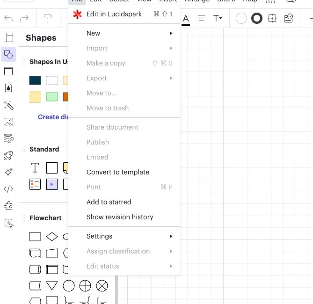Open the text color A icon
Viewport: 313px width, 304px height.
(x=186, y=20)
